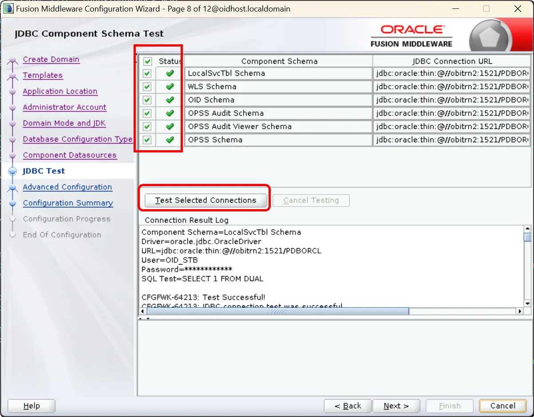Uncheck the OID Schema checkbox
The image size is (534, 417).
point(147,100)
